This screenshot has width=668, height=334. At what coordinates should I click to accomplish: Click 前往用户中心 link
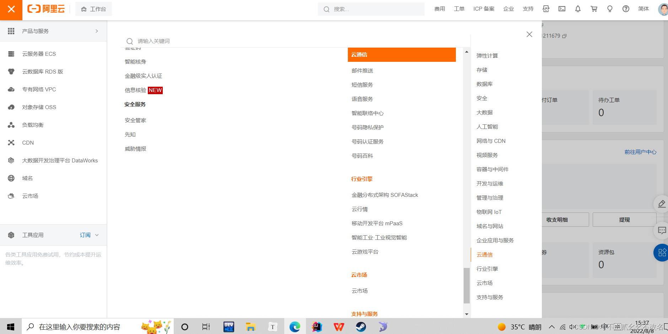640,152
